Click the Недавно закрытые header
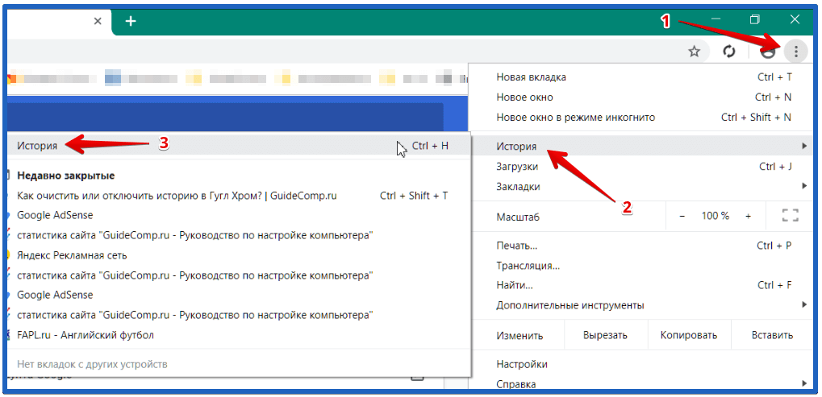The height and width of the screenshot is (397, 822). pyautogui.click(x=66, y=176)
